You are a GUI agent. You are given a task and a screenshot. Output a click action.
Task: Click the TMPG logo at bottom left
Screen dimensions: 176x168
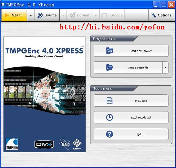pyautogui.click(x=12, y=144)
